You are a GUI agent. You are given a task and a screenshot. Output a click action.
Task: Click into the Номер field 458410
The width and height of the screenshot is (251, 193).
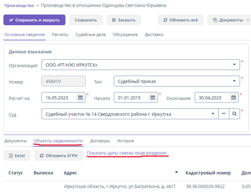point(64,81)
